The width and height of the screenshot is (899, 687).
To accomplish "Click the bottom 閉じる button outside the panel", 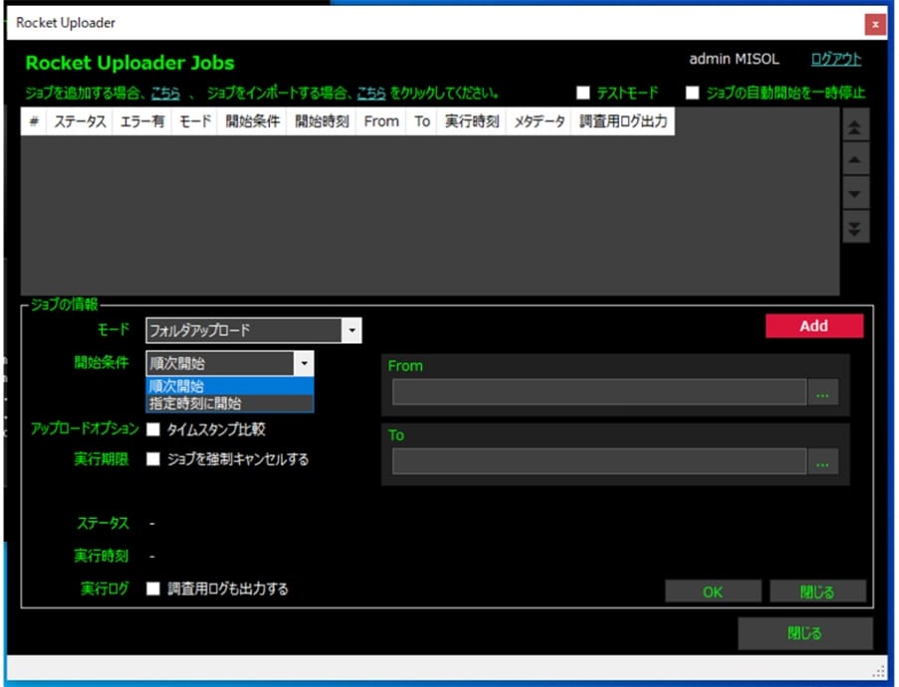I will click(x=805, y=633).
